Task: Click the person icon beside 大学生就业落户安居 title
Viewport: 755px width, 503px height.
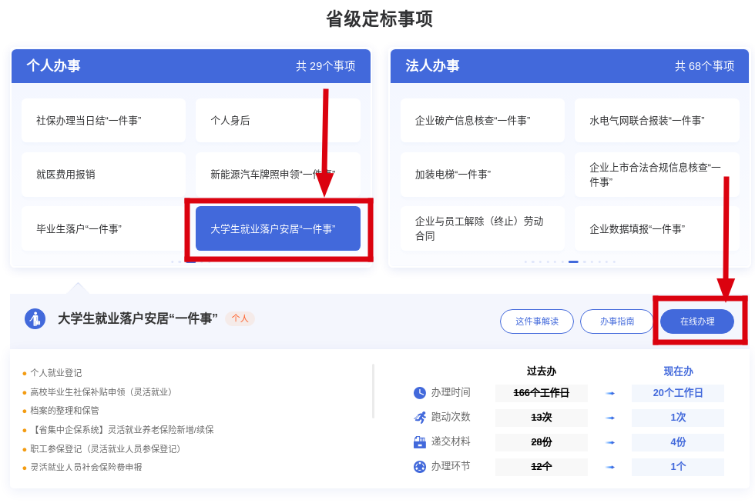Action: point(35,318)
